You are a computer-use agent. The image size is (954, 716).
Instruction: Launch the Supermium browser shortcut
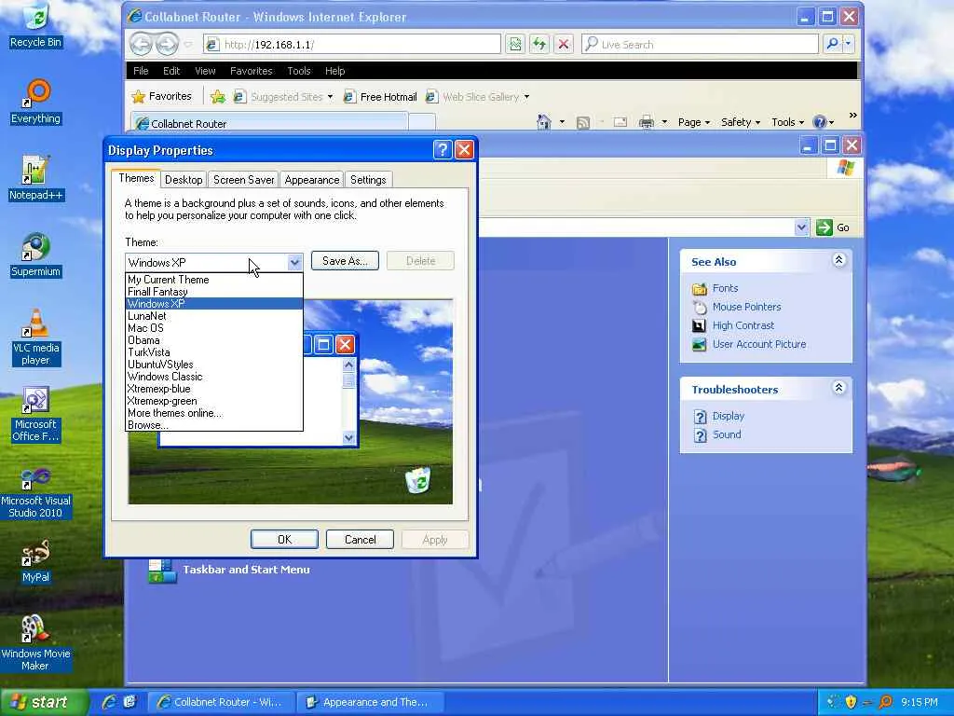pyautogui.click(x=36, y=255)
